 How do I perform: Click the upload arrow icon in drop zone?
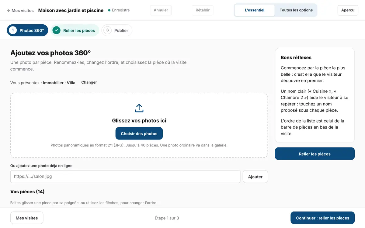point(139,108)
